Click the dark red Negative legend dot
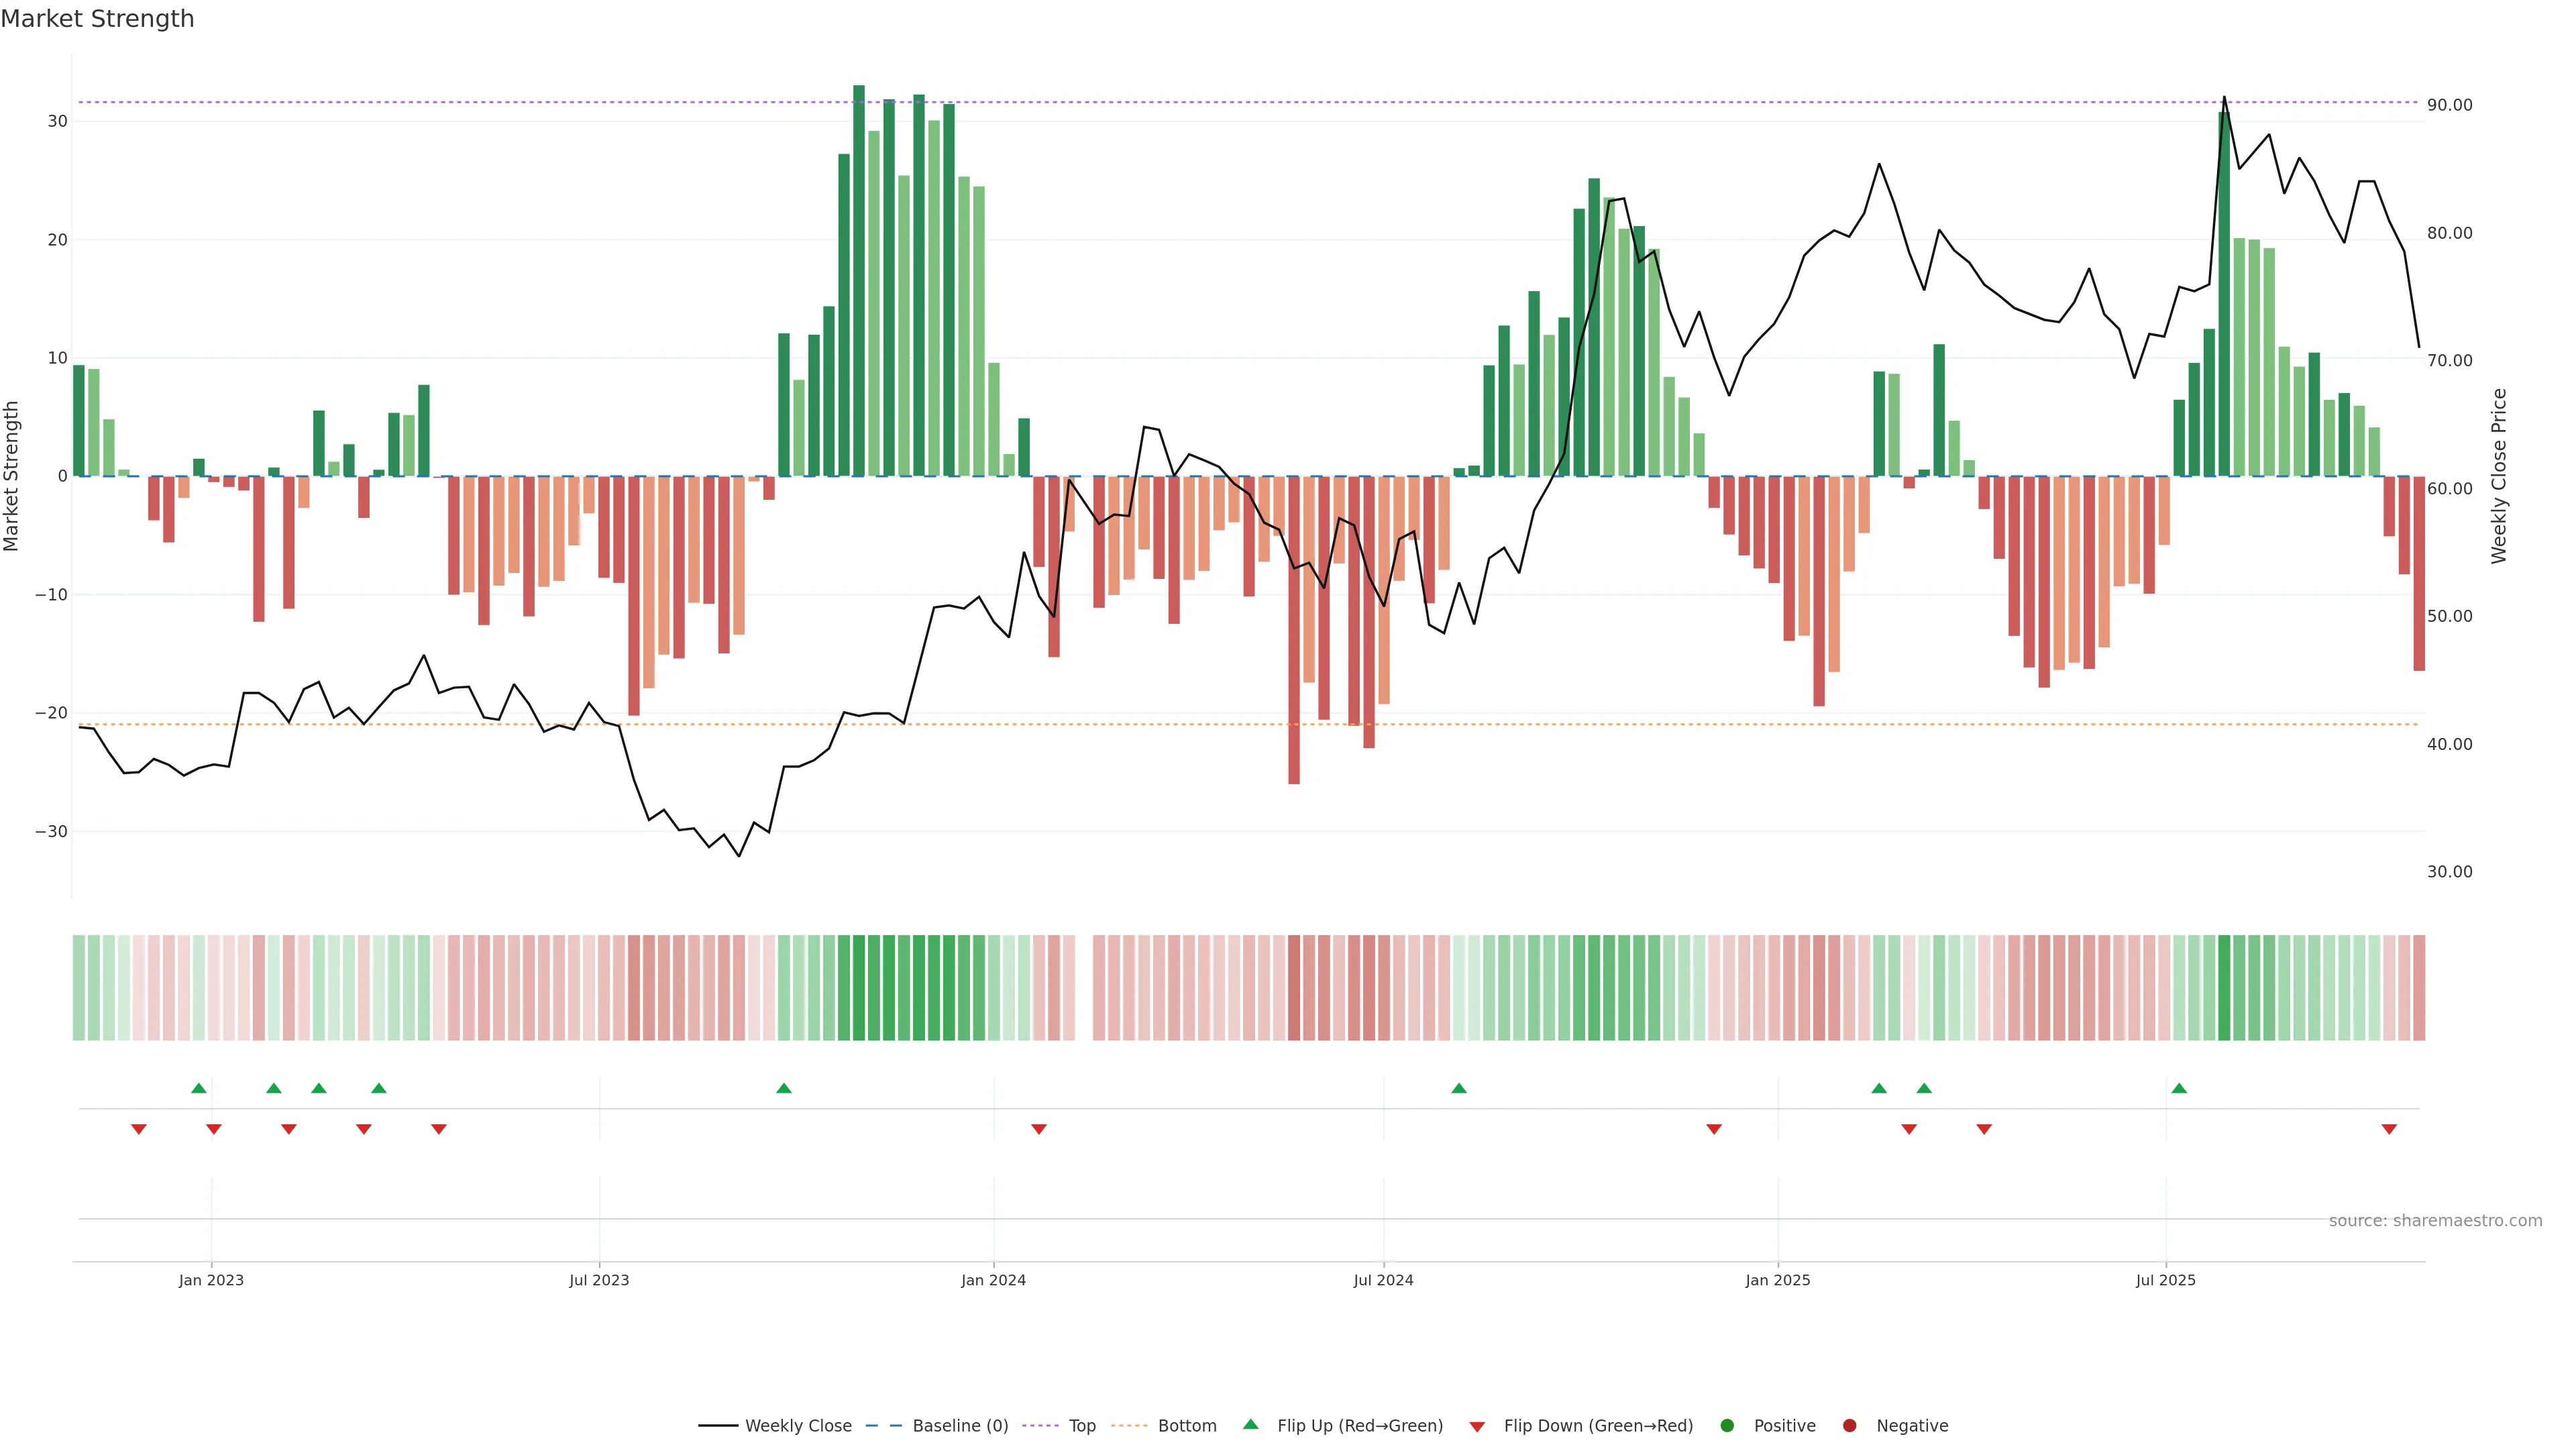The height and width of the screenshot is (1449, 2576). click(1849, 1425)
